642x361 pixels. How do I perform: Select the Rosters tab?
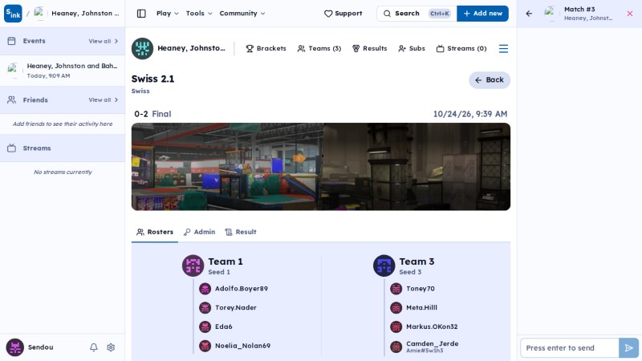pos(155,232)
